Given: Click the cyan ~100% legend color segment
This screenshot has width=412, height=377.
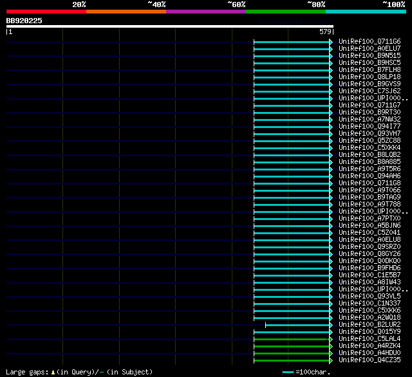Looking at the screenshot, I should point(366,12).
